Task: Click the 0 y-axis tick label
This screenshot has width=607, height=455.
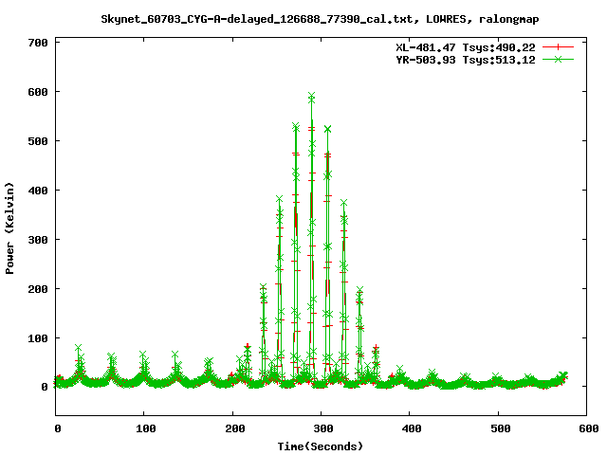Action: [x=45, y=387]
